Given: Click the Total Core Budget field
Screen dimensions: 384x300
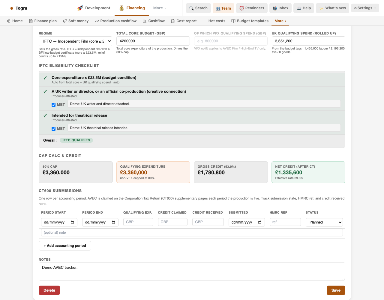Looking at the screenshot, I should point(153,41).
